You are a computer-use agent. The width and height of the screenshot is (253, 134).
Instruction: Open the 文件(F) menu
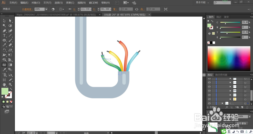(13, 3)
